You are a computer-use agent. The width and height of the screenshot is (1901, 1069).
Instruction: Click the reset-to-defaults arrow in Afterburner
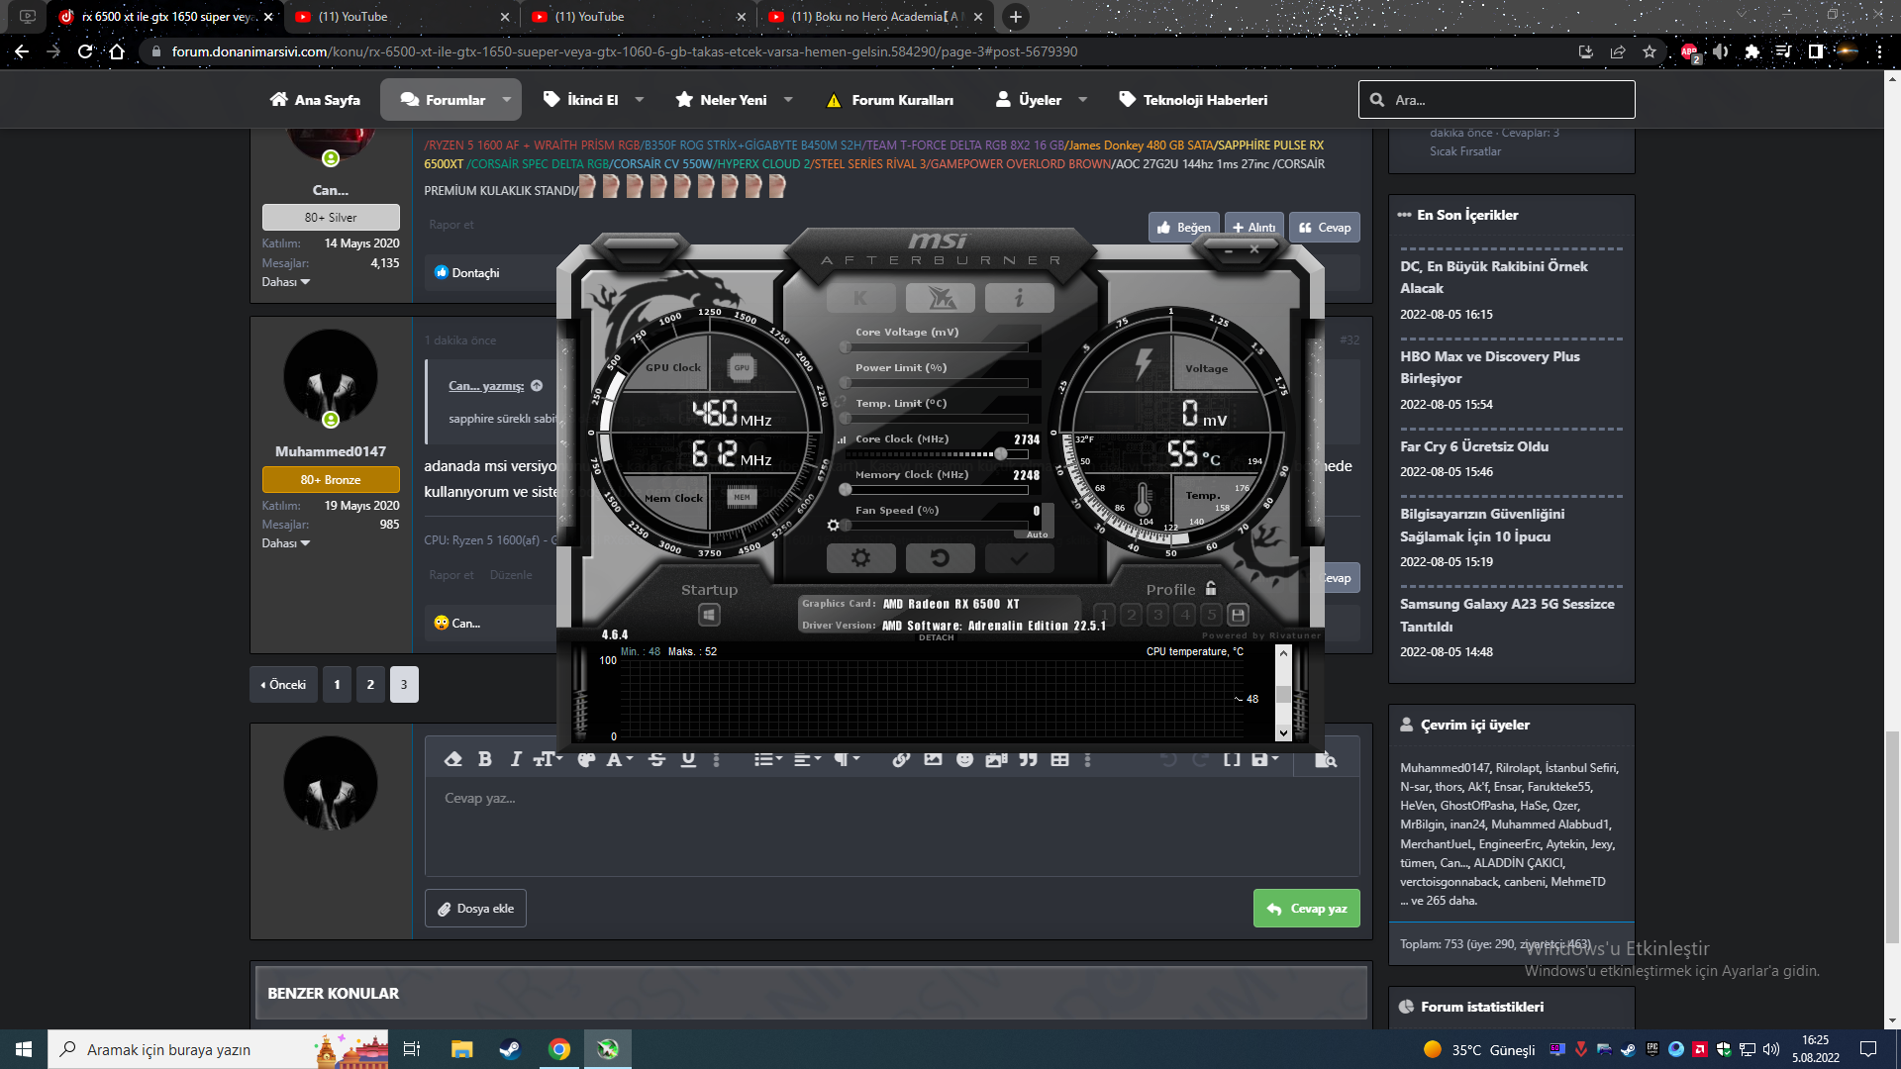tap(940, 558)
